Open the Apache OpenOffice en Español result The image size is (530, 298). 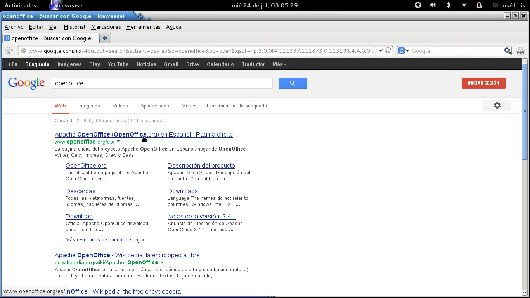point(144,134)
